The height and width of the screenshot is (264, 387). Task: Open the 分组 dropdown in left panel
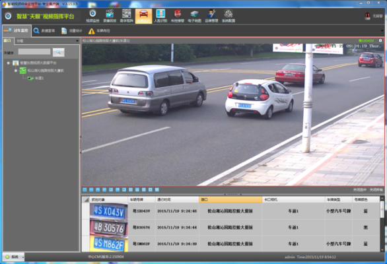pyautogui.click(x=47, y=41)
